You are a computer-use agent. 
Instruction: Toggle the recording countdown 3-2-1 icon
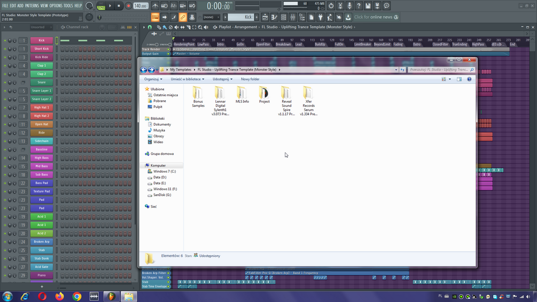click(174, 6)
